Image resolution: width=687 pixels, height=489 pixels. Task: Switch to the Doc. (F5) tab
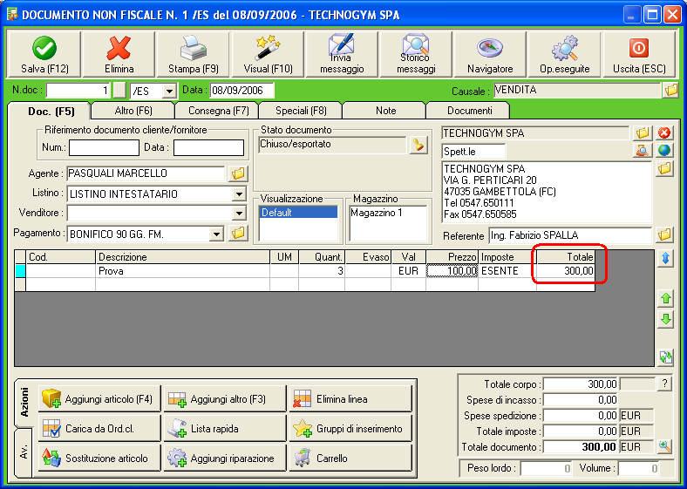[x=51, y=112]
